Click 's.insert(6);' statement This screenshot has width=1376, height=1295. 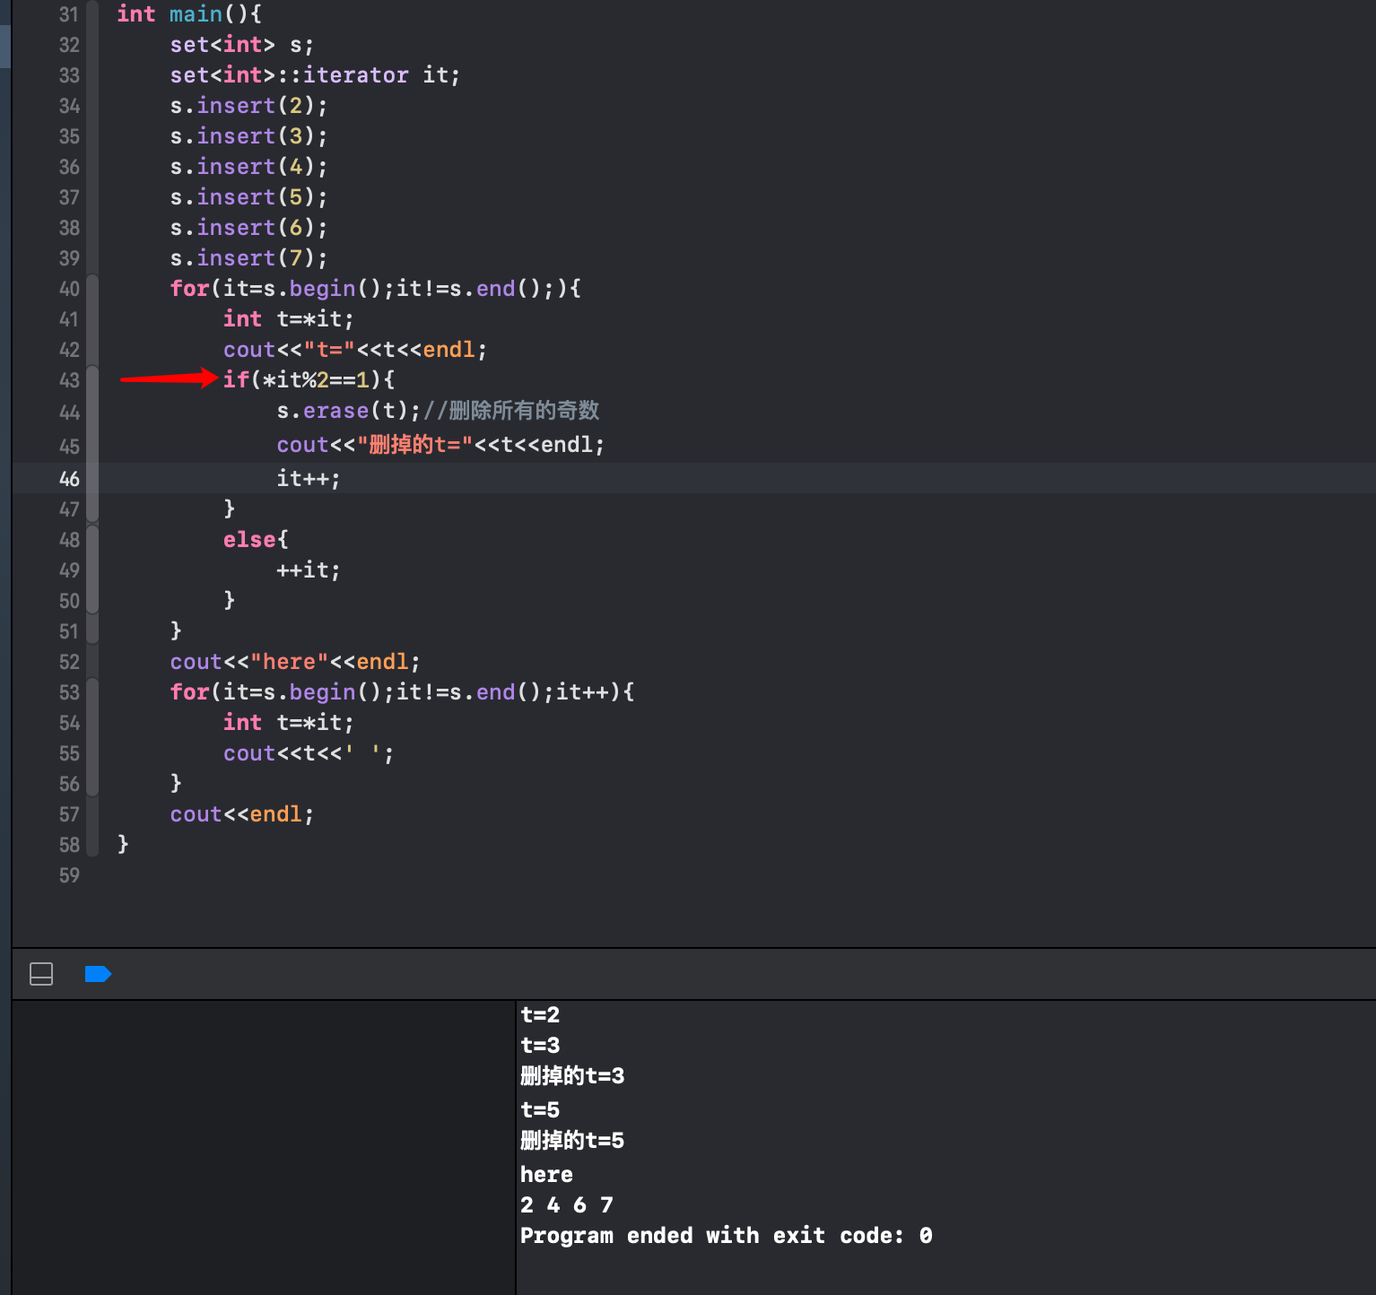point(248,228)
